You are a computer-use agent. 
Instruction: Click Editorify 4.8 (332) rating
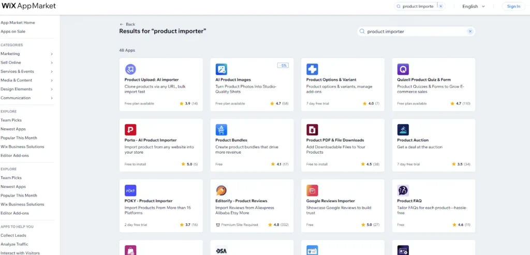tap(279, 224)
